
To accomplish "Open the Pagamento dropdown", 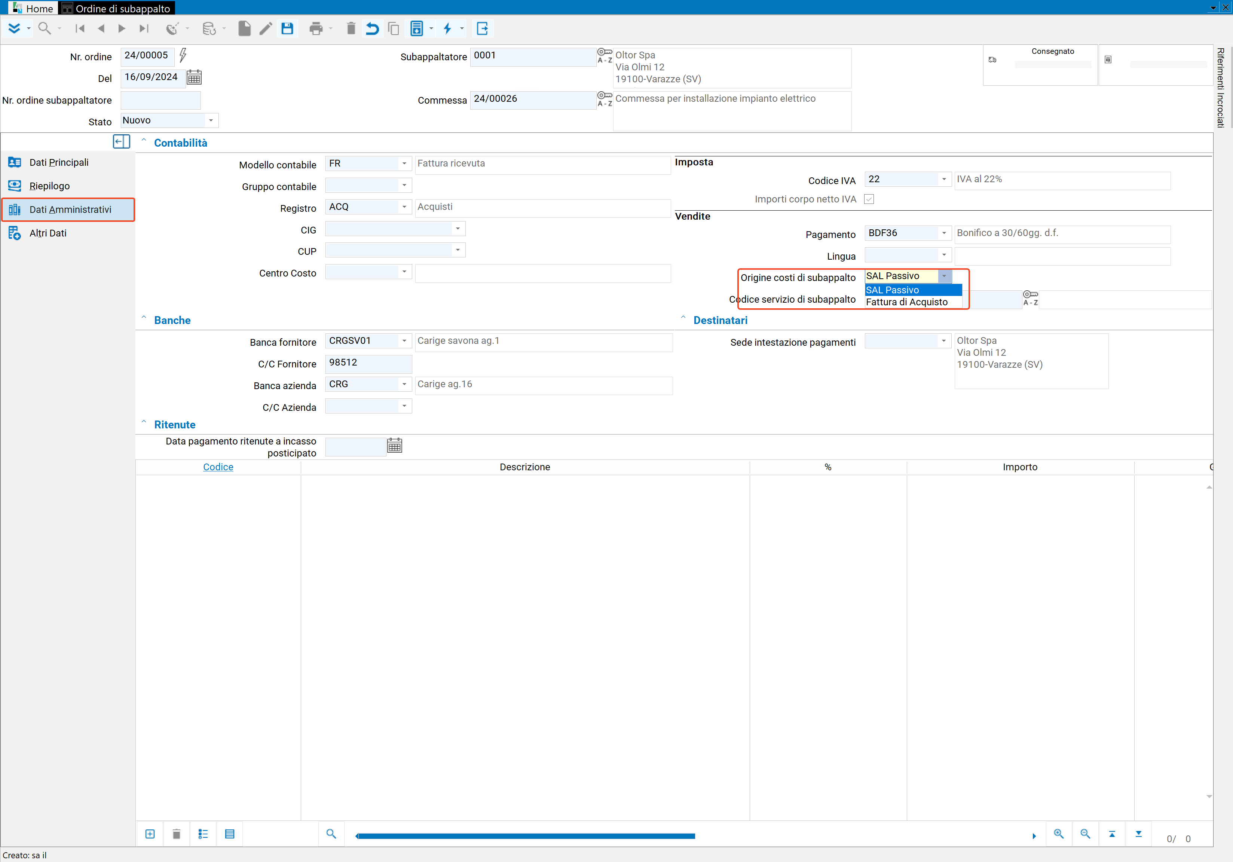I will click(x=944, y=233).
